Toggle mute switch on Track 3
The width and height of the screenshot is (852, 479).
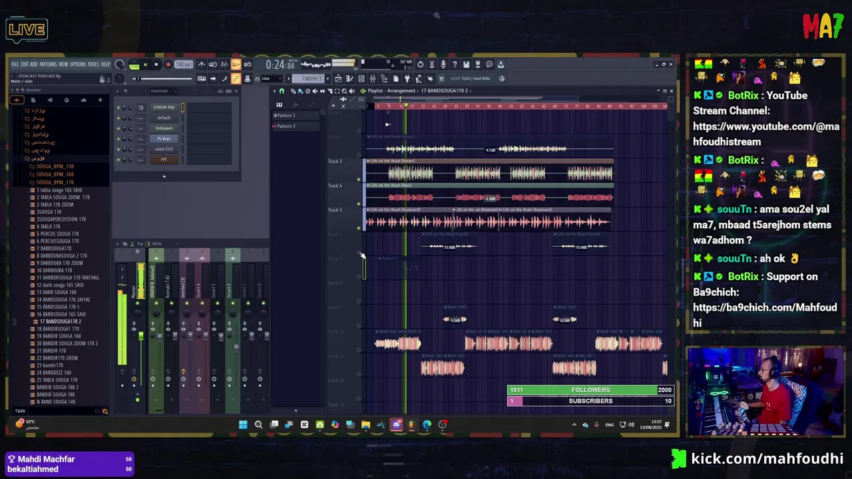point(359,179)
